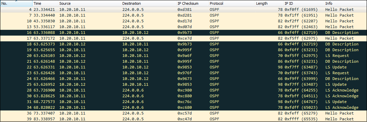Click IP ID 0xfdff (65023)

click(x=301, y=108)
